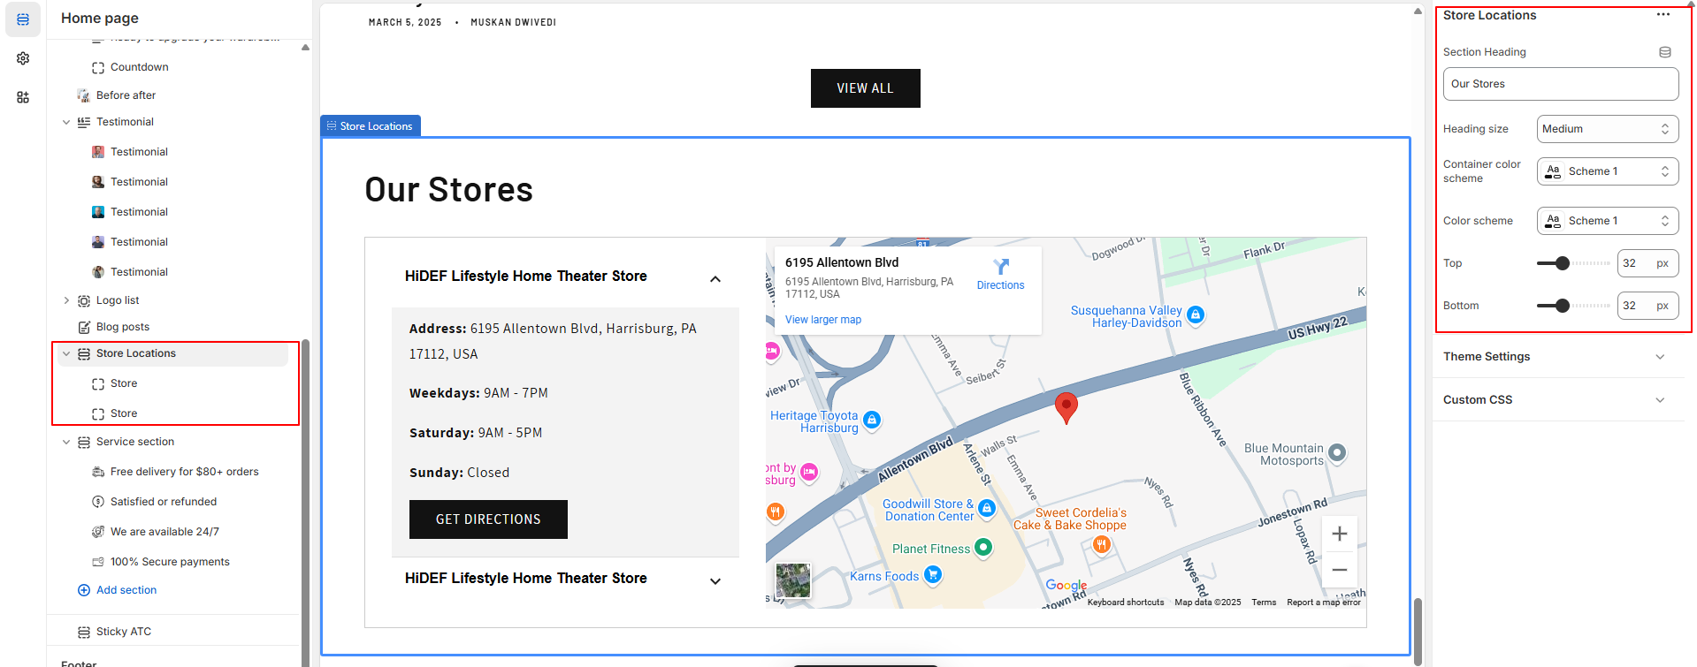Open the Color scheme dropdown
The width and height of the screenshot is (1697, 667).
tap(1607, 221)
